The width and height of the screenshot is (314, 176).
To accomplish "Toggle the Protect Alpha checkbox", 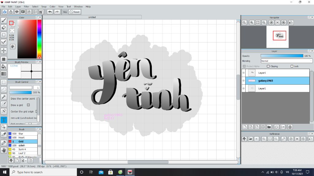I will 244,66.
